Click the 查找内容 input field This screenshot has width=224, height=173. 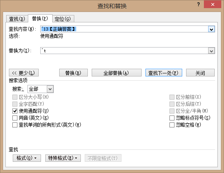pos(124,29)
